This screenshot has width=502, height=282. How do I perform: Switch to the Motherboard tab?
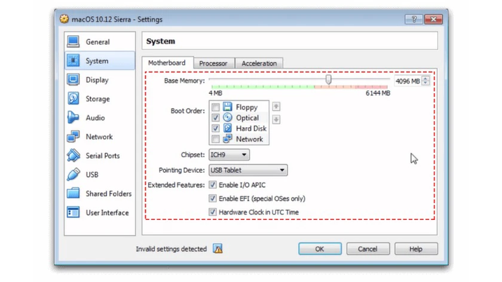167,63
